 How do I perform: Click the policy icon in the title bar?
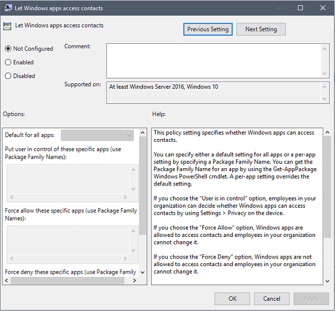pos(6,8)
